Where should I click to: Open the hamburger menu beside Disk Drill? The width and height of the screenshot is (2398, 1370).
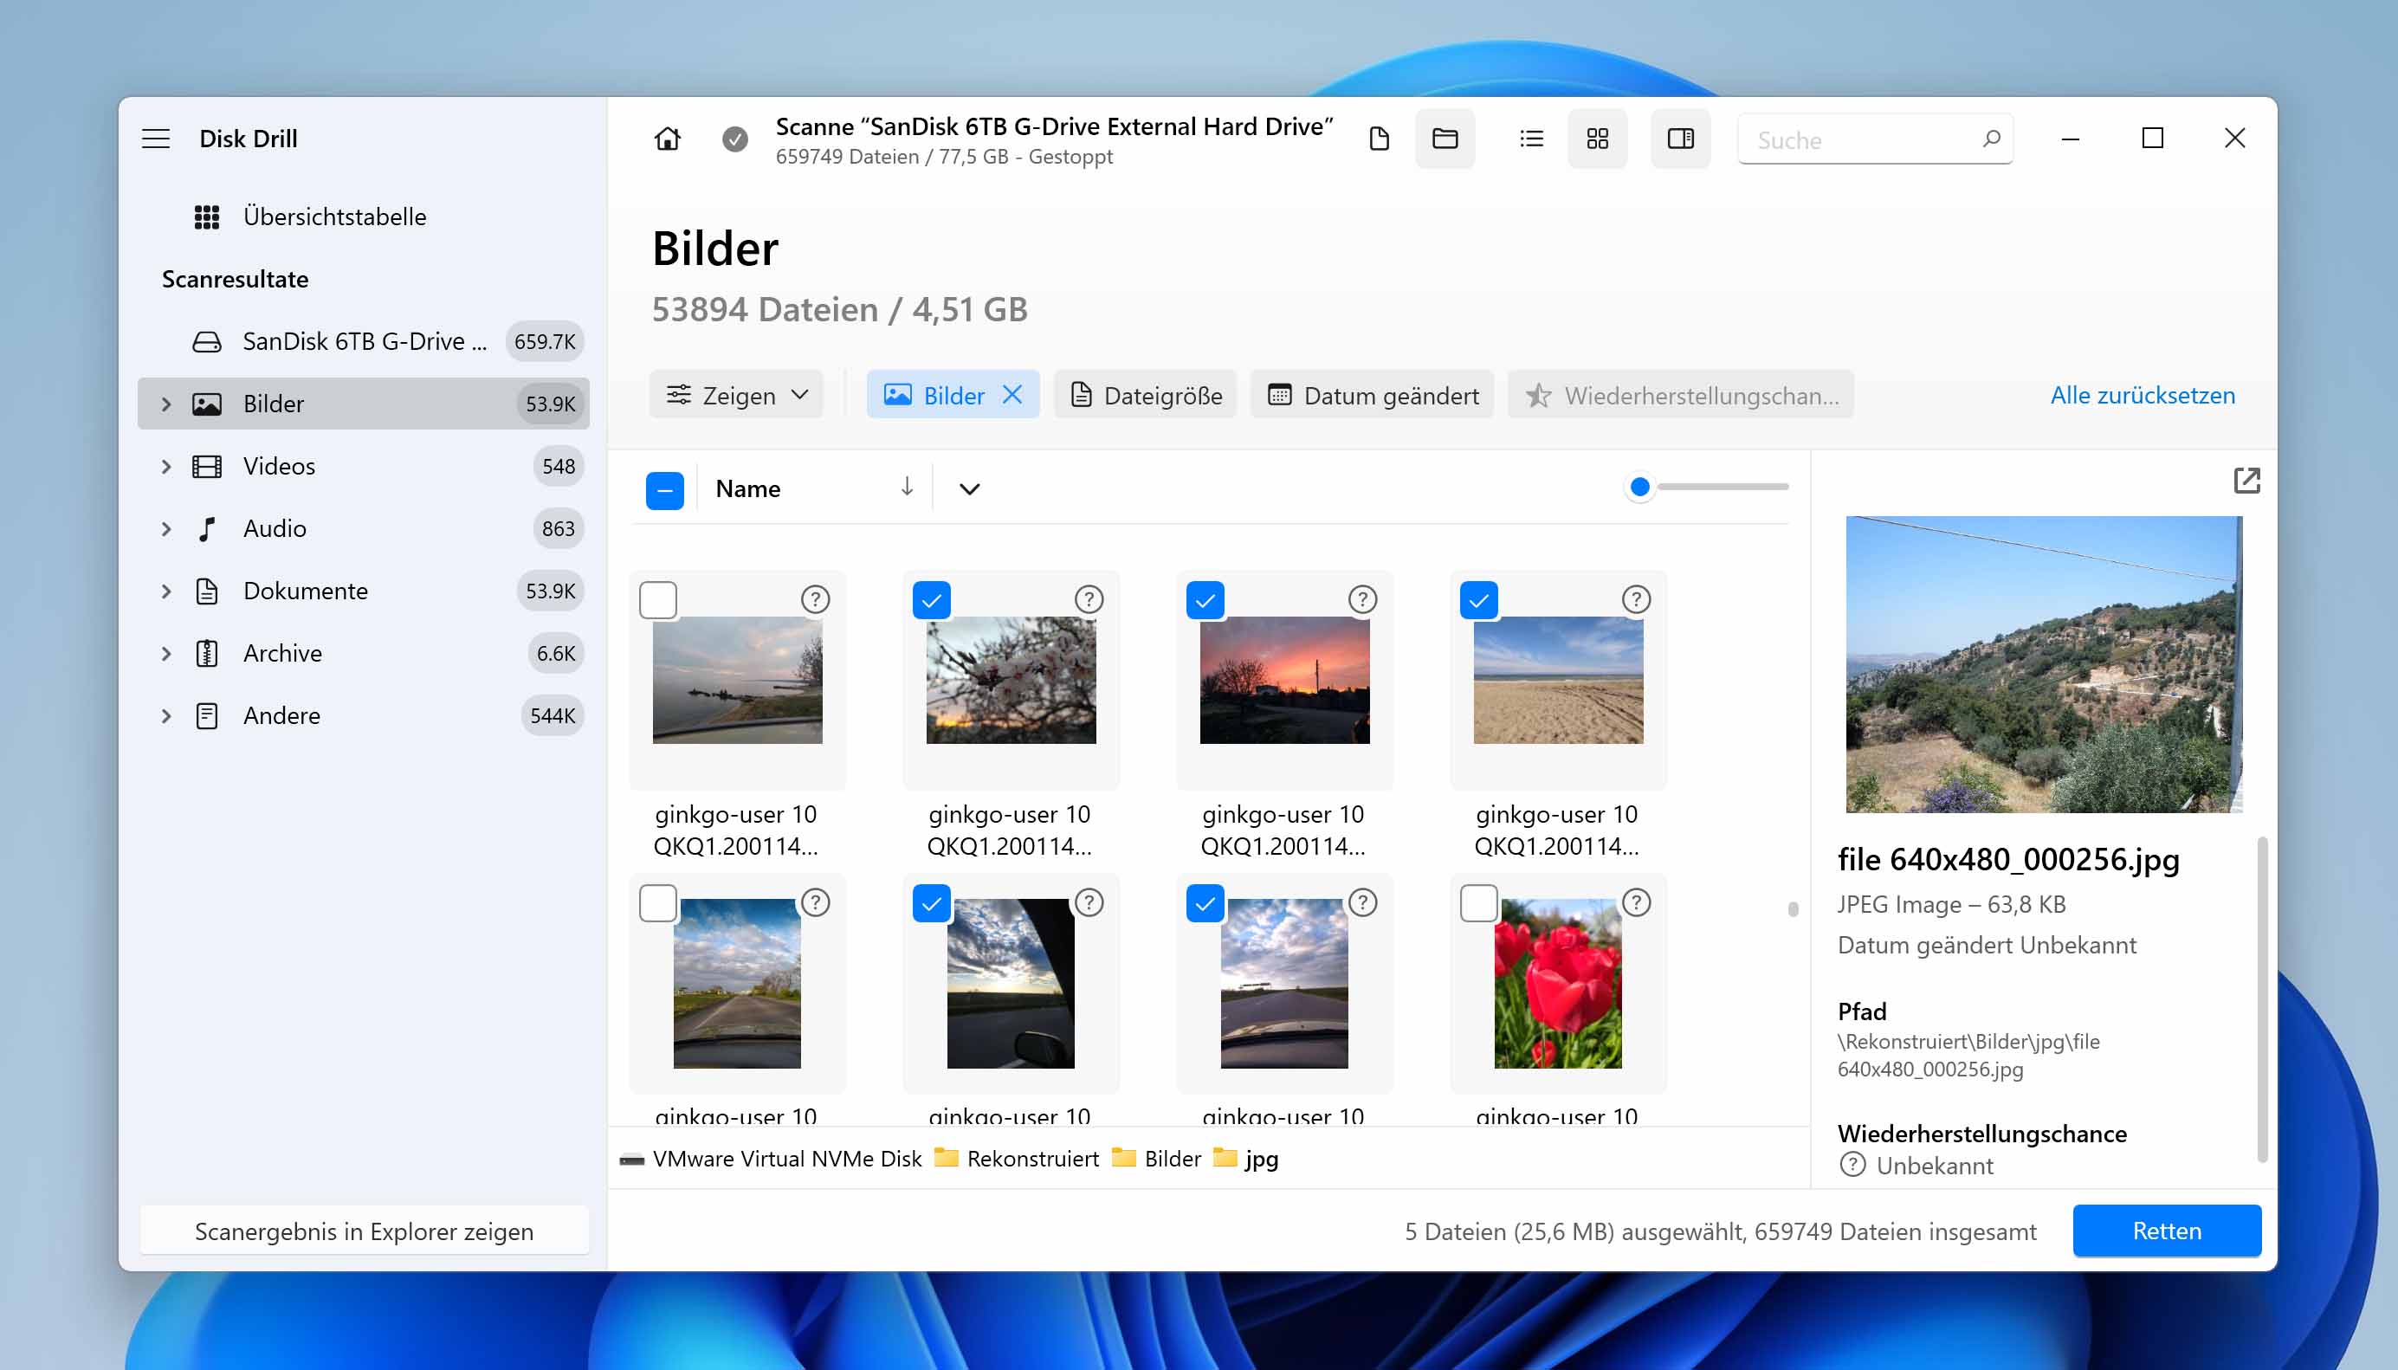pyautogui.click(x=156, y=139)
